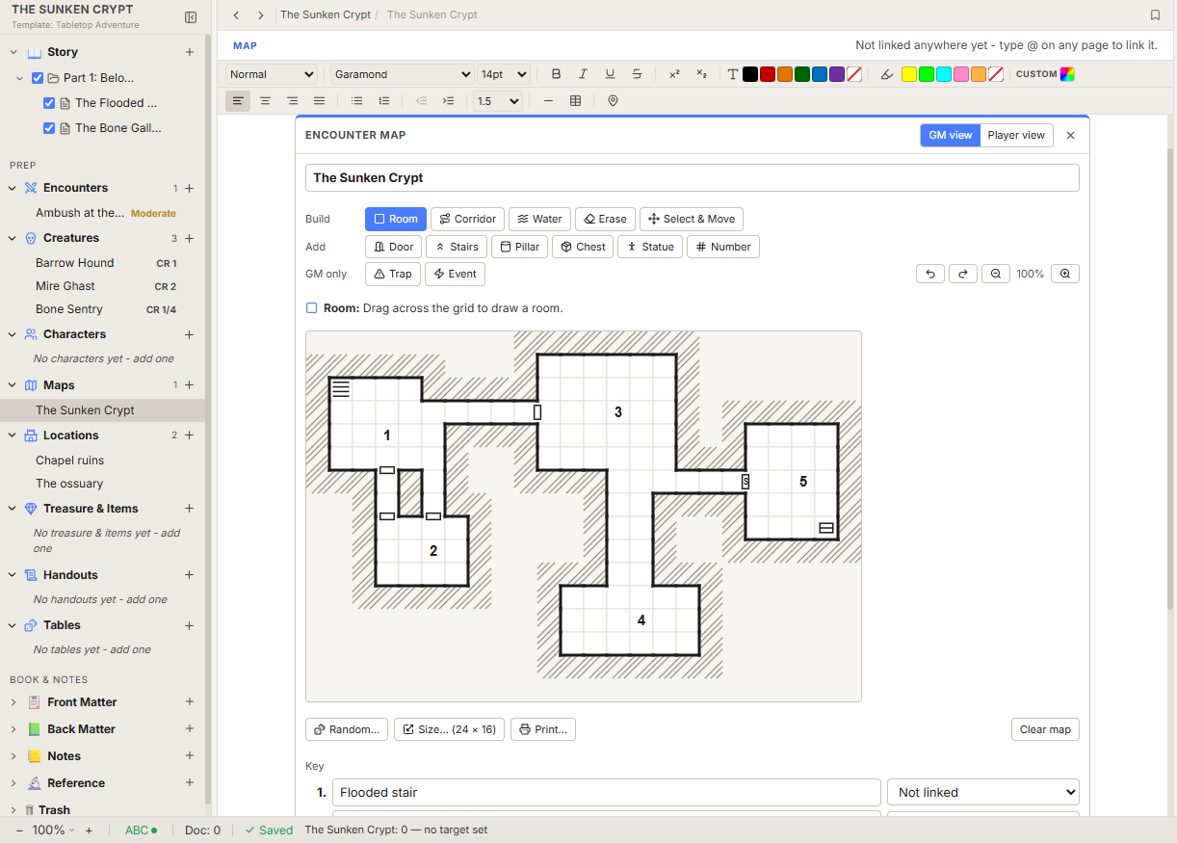The image size is (1177, 843).
Task: Activate Select & Move tool
Action: (692, 219)
